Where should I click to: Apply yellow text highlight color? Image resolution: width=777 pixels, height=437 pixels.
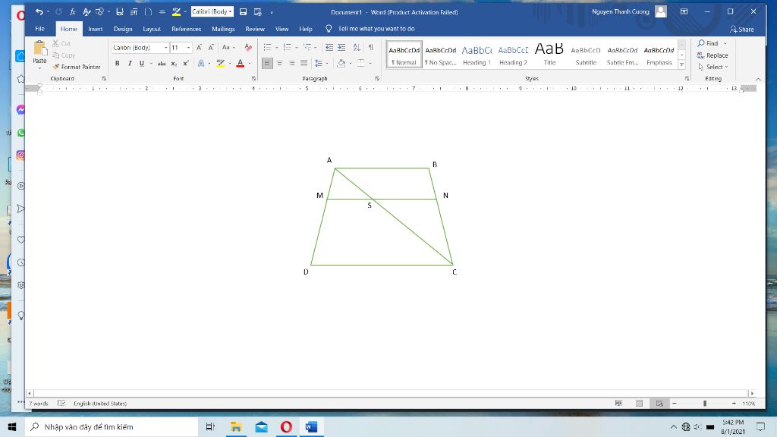point(221,64)
